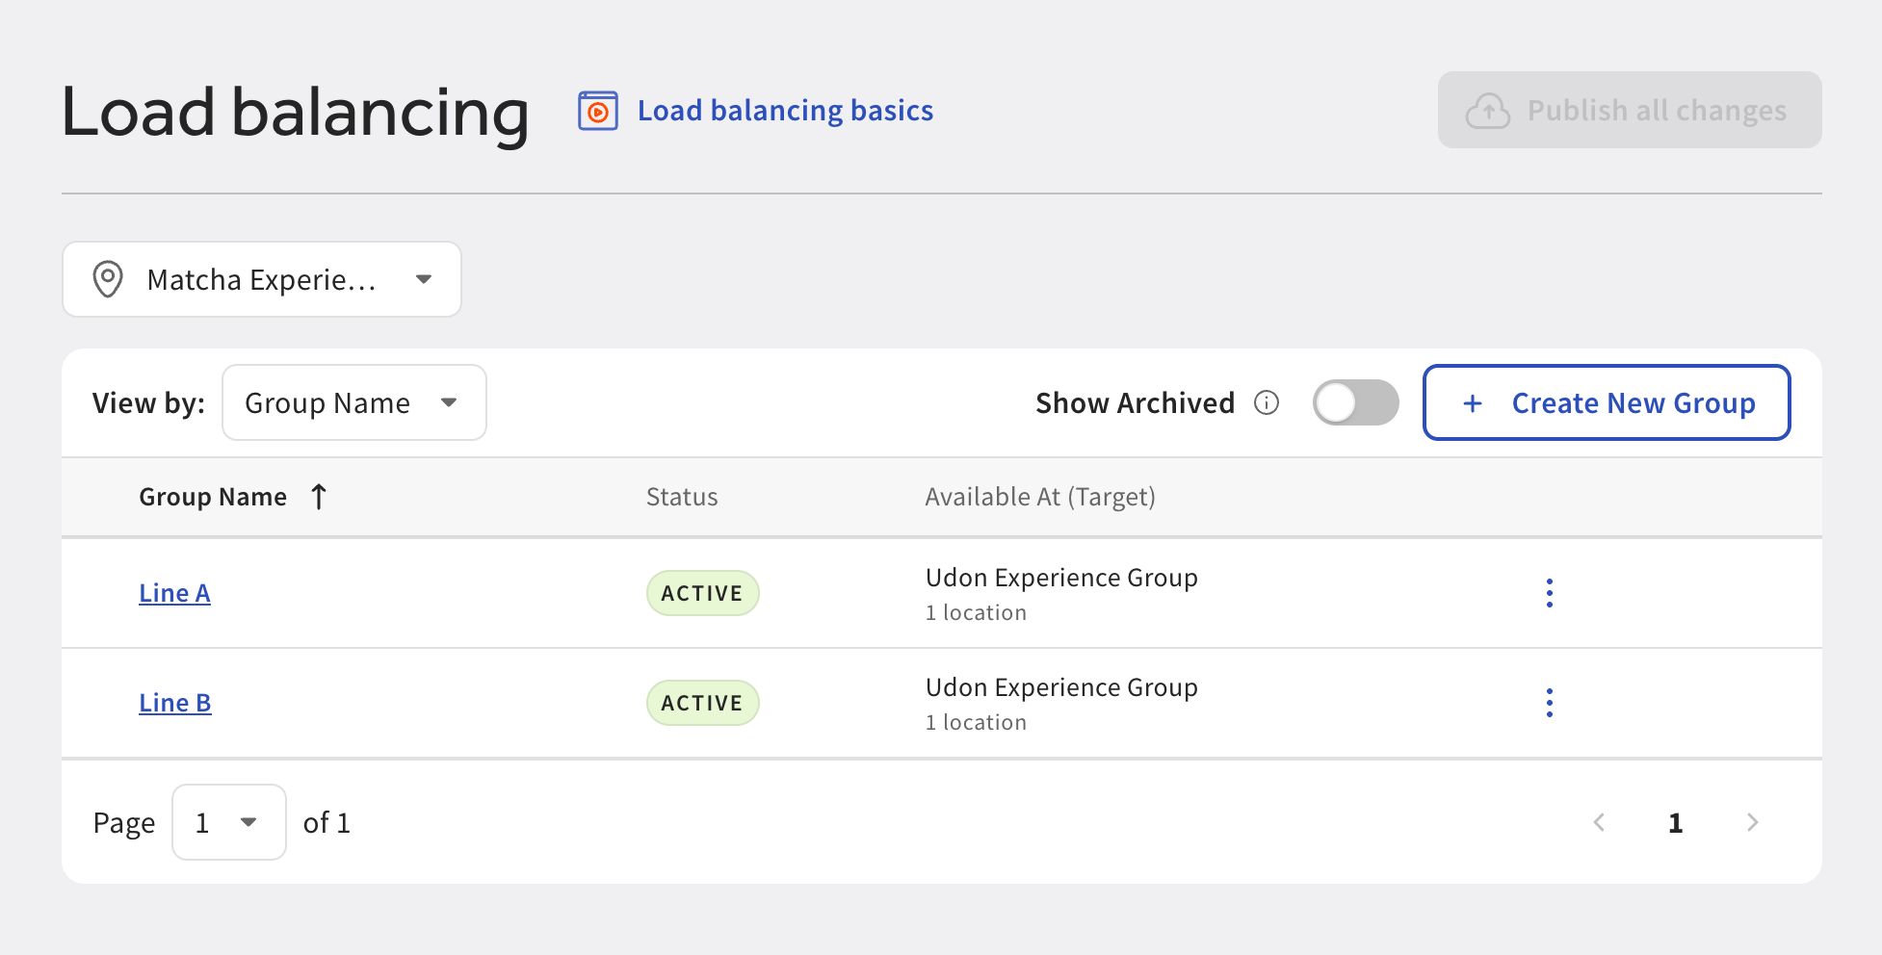
Task: Click the sort arrow beside Group Name
Action: (x=319, y=497)
